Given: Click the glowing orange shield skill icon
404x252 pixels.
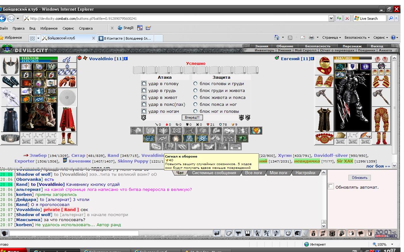Looking at the screenshot, I should [x=256, y=130].
